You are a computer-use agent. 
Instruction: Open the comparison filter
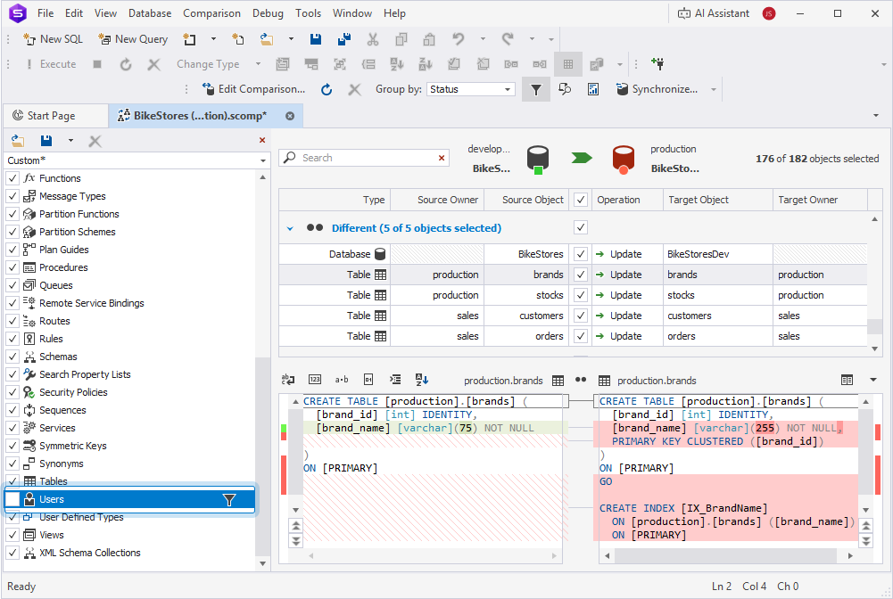pyautogui.click(x=536, y=89)
